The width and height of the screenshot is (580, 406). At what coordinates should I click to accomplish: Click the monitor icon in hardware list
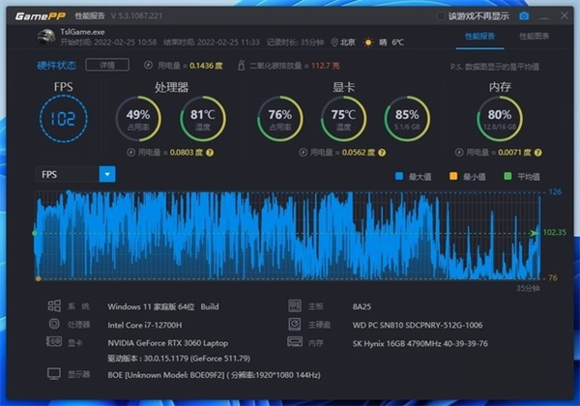click(53, 374)
